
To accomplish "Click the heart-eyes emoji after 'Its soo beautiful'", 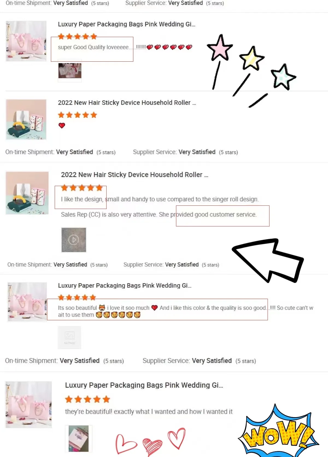I will click(x=102, y=308).
